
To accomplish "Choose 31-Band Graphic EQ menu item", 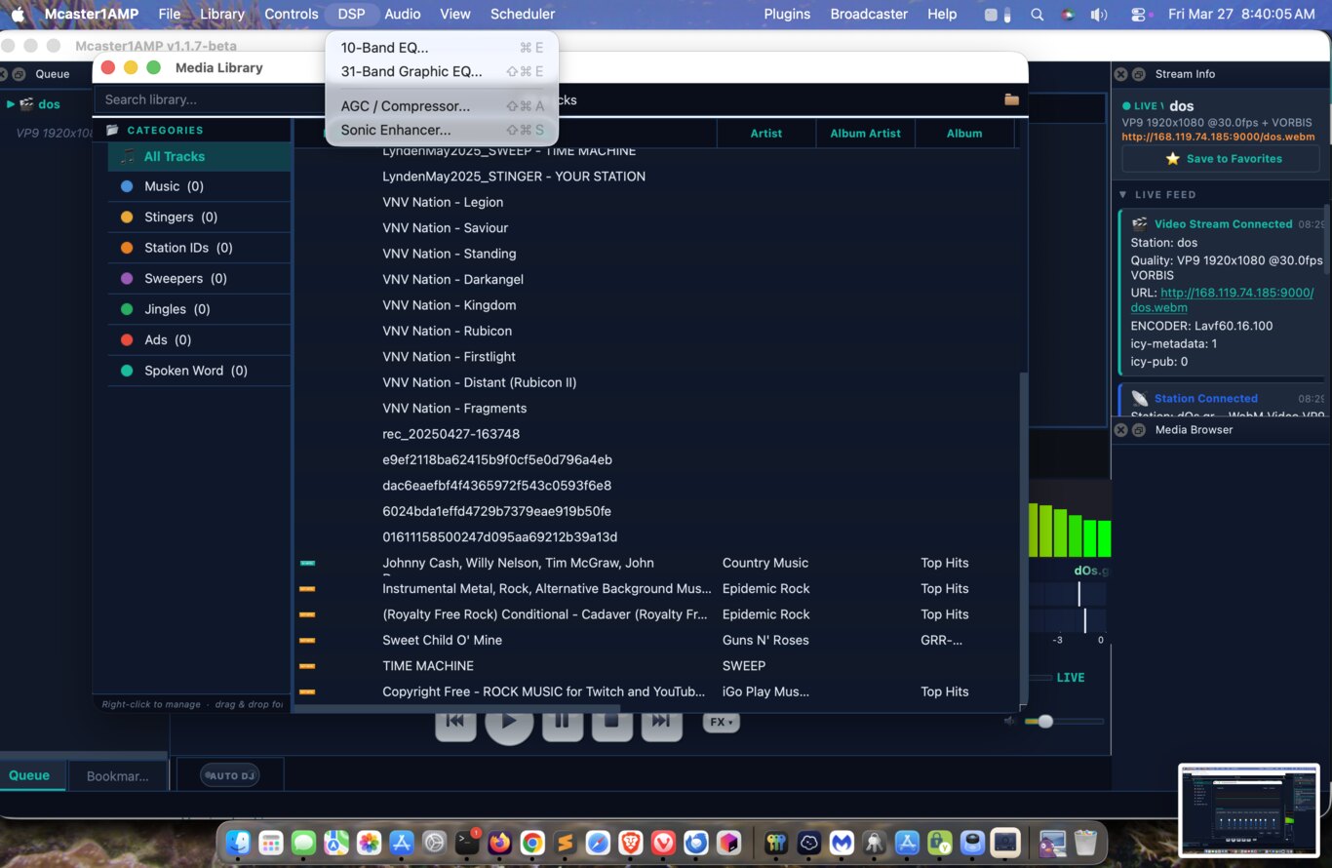I will coord(442,71).
